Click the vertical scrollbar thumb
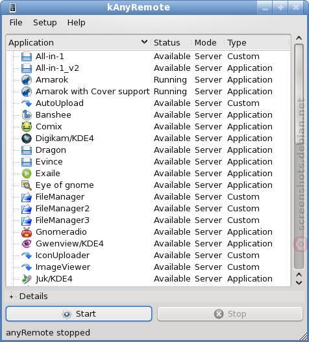This screenshot has width=309, height=342. pos(299,157)
